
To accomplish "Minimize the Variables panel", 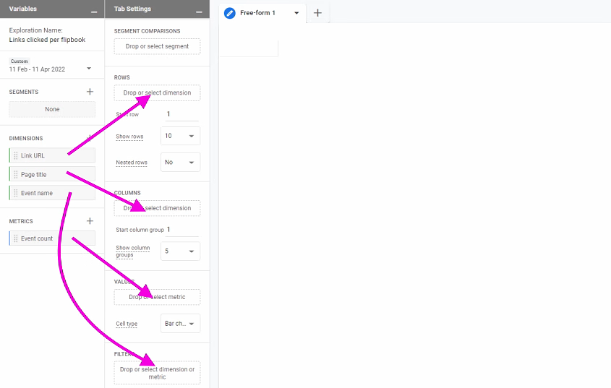I will pos(94,12).
